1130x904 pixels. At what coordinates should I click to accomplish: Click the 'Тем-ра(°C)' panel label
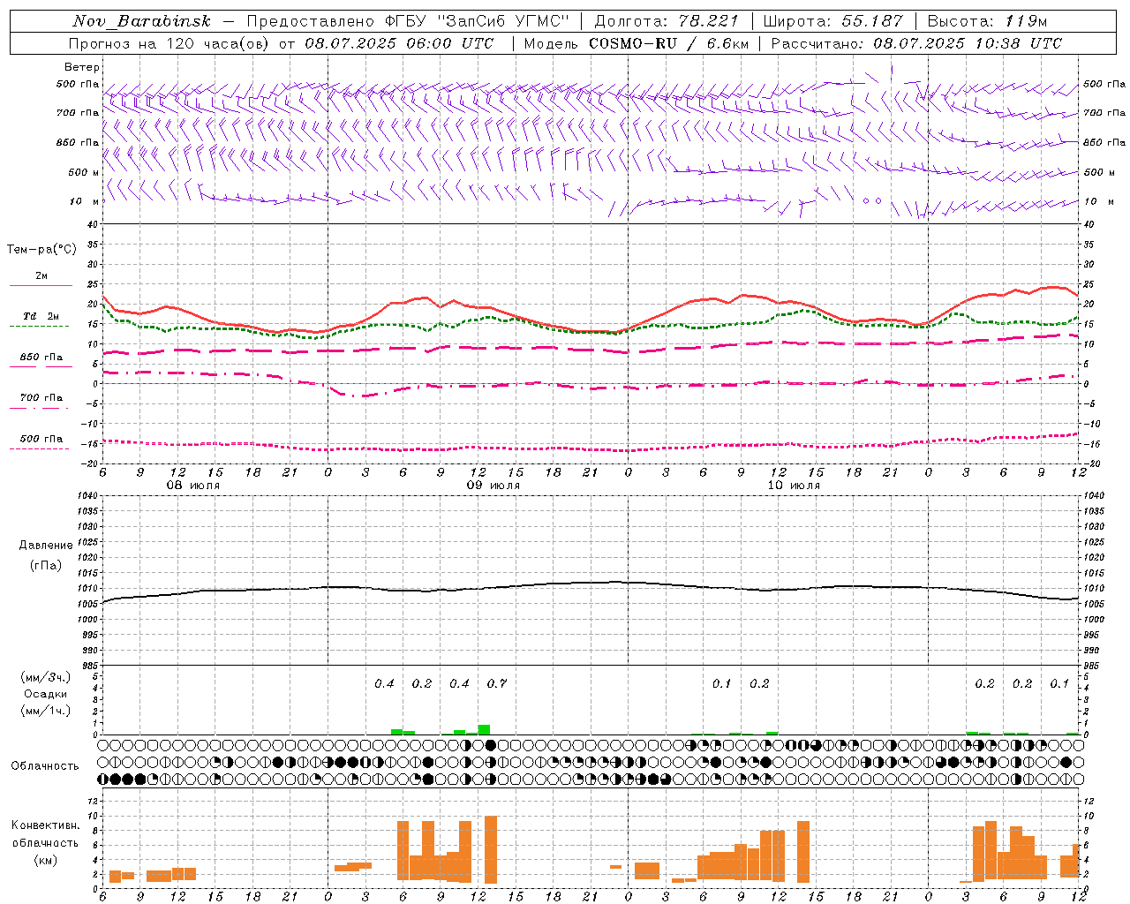pyautogui.click(x=41, y=250)
